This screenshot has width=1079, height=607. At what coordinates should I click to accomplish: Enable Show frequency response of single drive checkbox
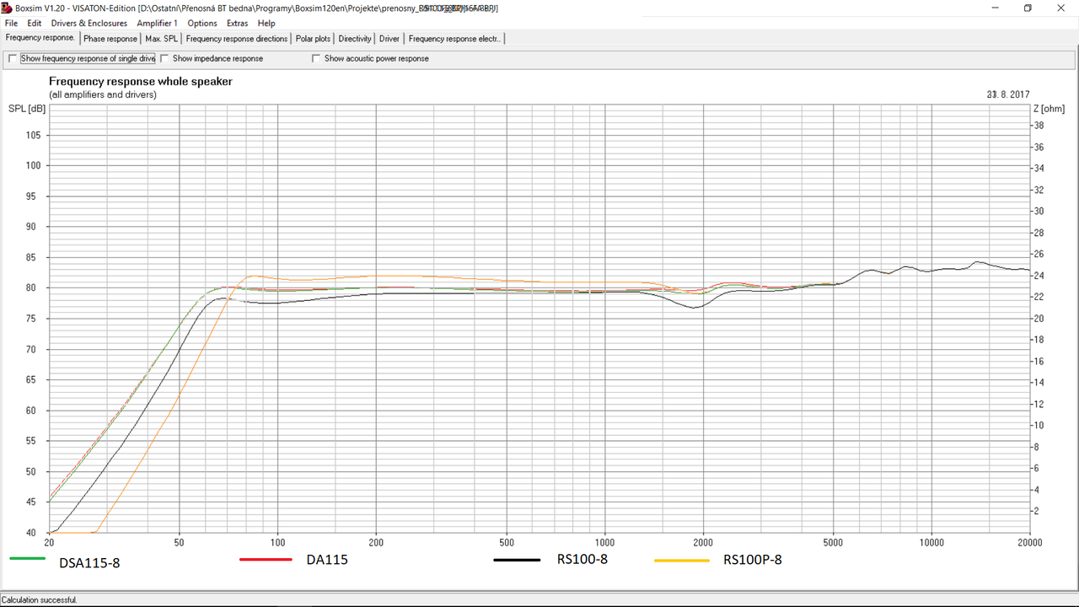pos(12,59)
